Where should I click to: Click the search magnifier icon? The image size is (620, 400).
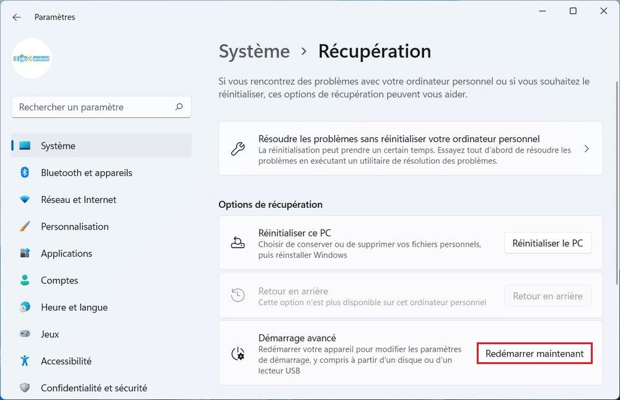click(179, 107)
